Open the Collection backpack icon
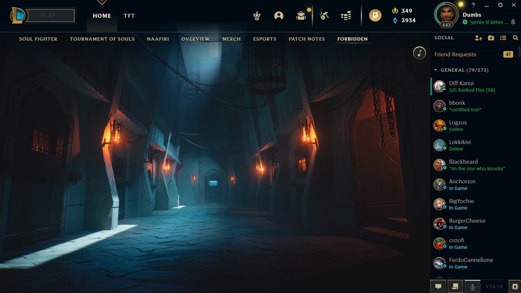Screen dimensions: 521x293 pos(301,16)
